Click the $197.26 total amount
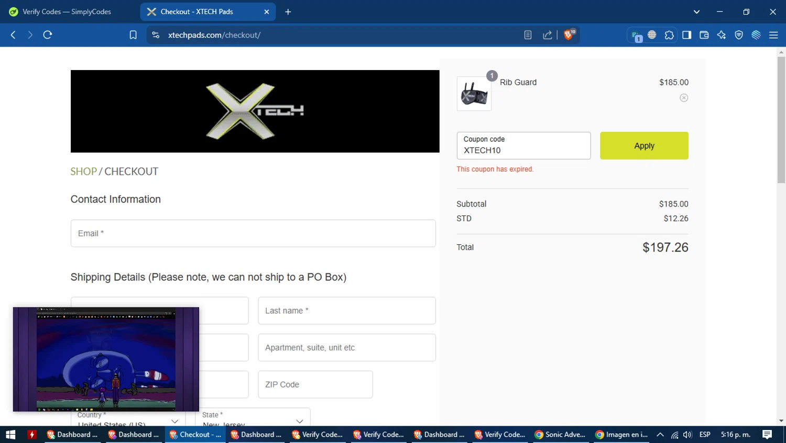This screenshot has height=443, width=786. point(665,247)
